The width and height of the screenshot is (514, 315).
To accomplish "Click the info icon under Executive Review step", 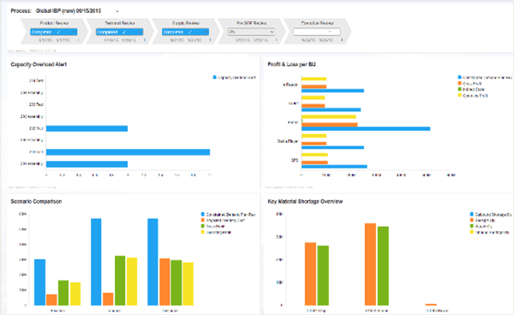I will tap(342, 40).
